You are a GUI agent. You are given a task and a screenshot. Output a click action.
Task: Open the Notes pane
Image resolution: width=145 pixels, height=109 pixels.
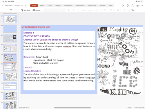129,108
